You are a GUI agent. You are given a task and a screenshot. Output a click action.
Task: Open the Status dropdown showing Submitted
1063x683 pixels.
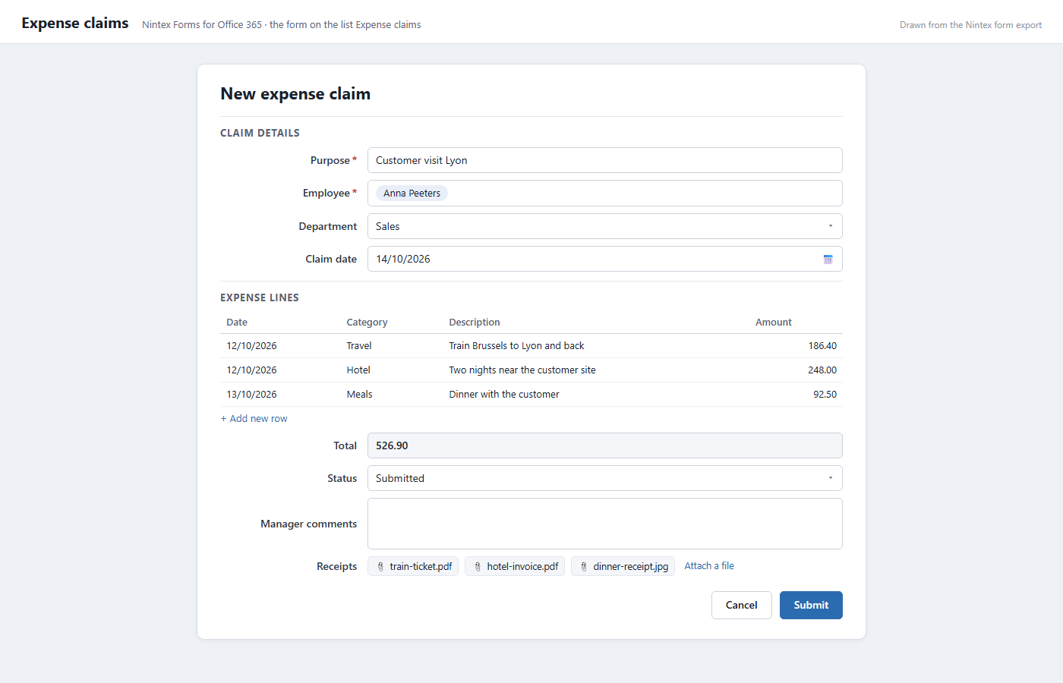coord(605,478)
